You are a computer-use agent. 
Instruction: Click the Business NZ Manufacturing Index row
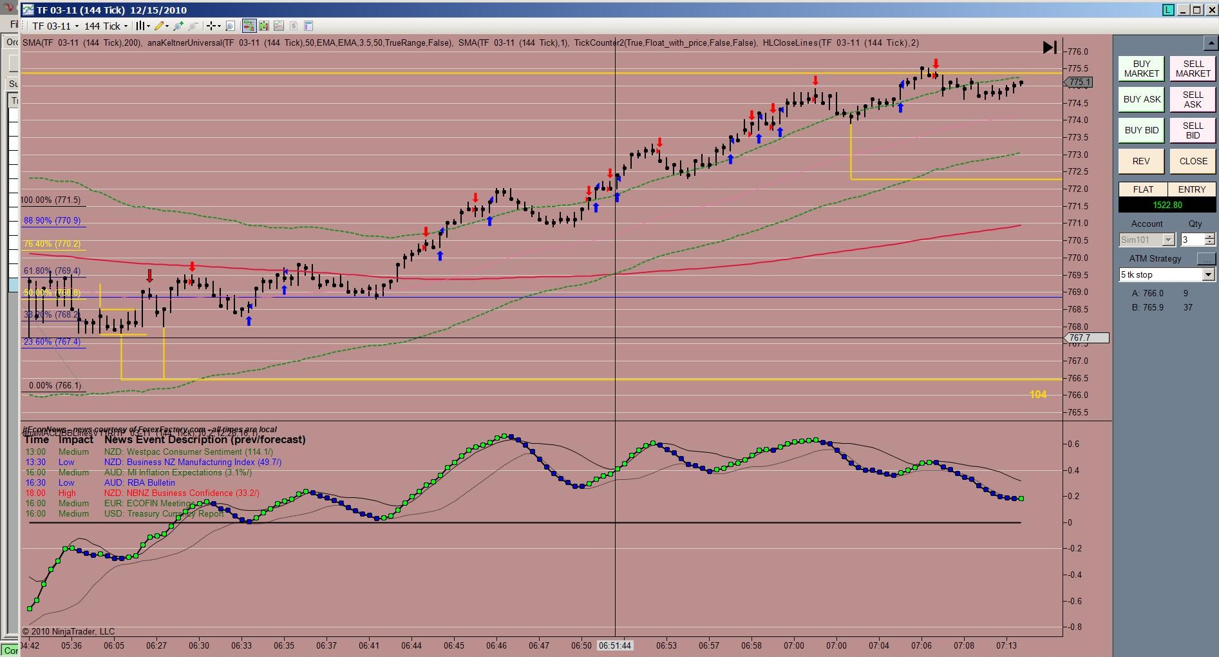pyautogui.click(x=153, y=462)
